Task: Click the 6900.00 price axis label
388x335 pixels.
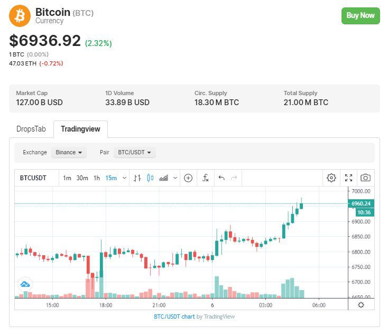Action: tap(361, 222)
